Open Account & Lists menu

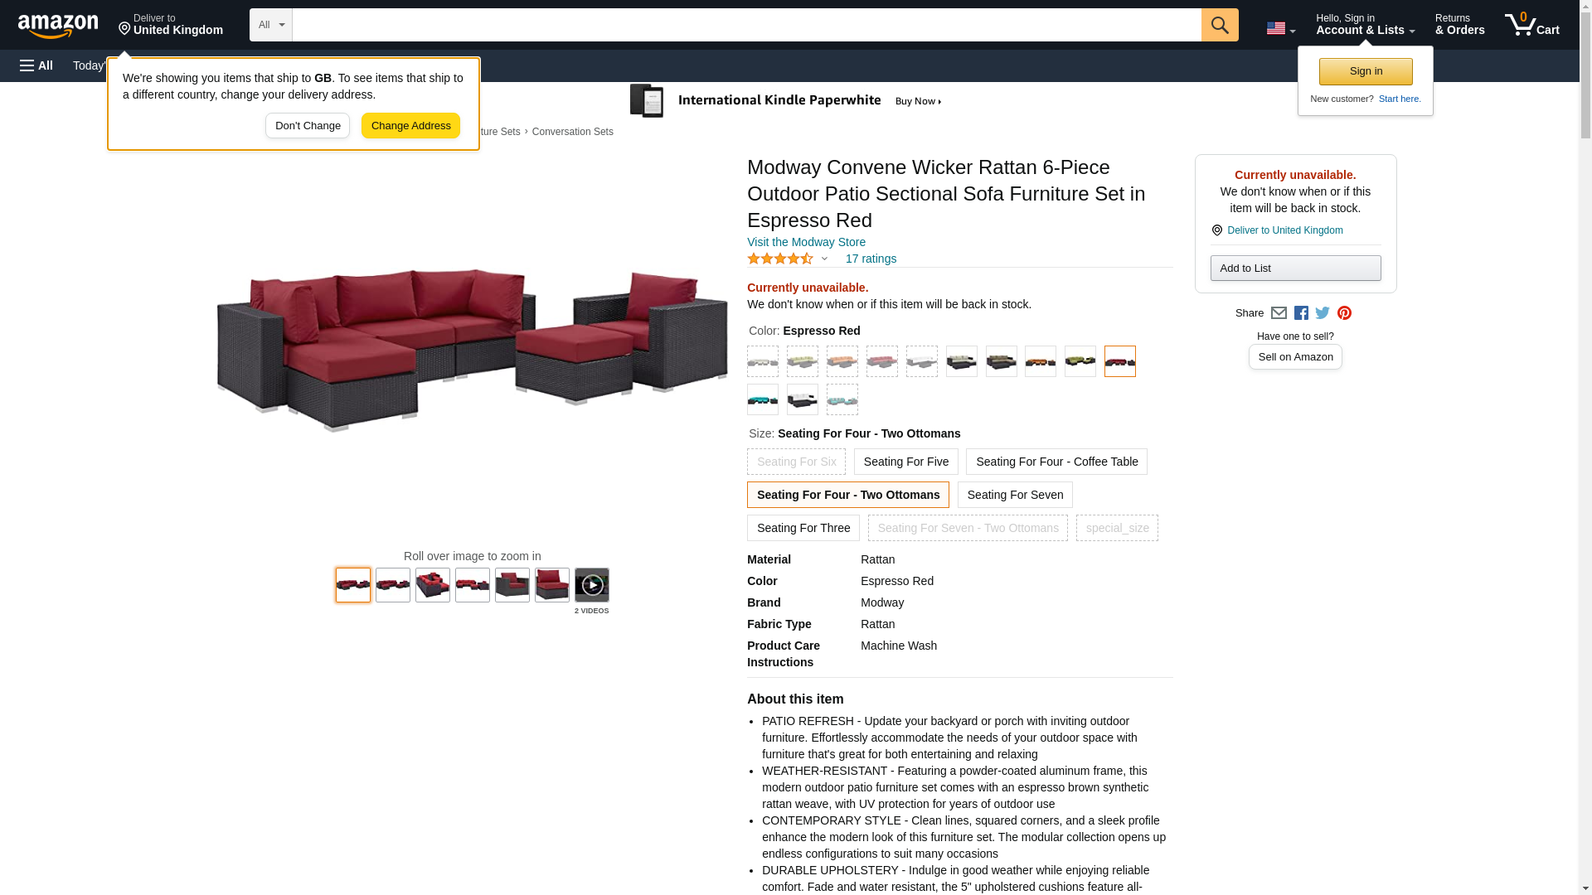[1365, 25]
